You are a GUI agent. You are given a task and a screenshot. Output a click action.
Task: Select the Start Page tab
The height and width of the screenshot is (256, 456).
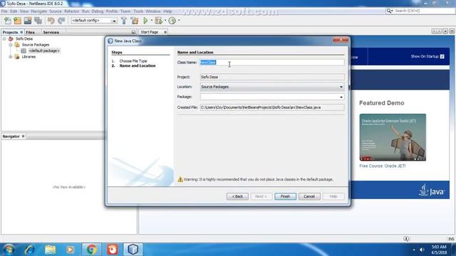150,32
